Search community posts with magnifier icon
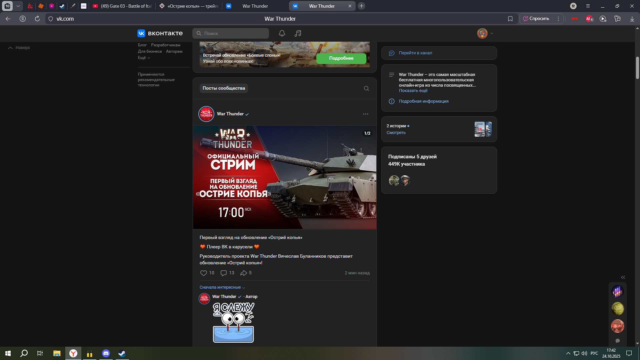This screenshot has height=360, width=640. [366, 89]
